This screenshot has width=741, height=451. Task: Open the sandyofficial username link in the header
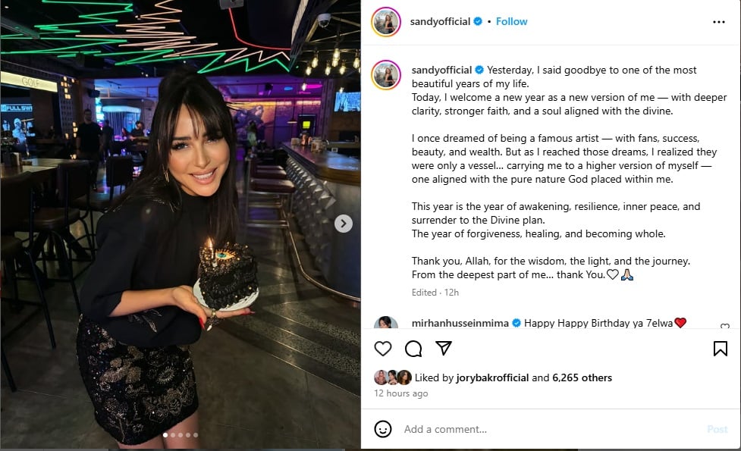coord(440,22)
